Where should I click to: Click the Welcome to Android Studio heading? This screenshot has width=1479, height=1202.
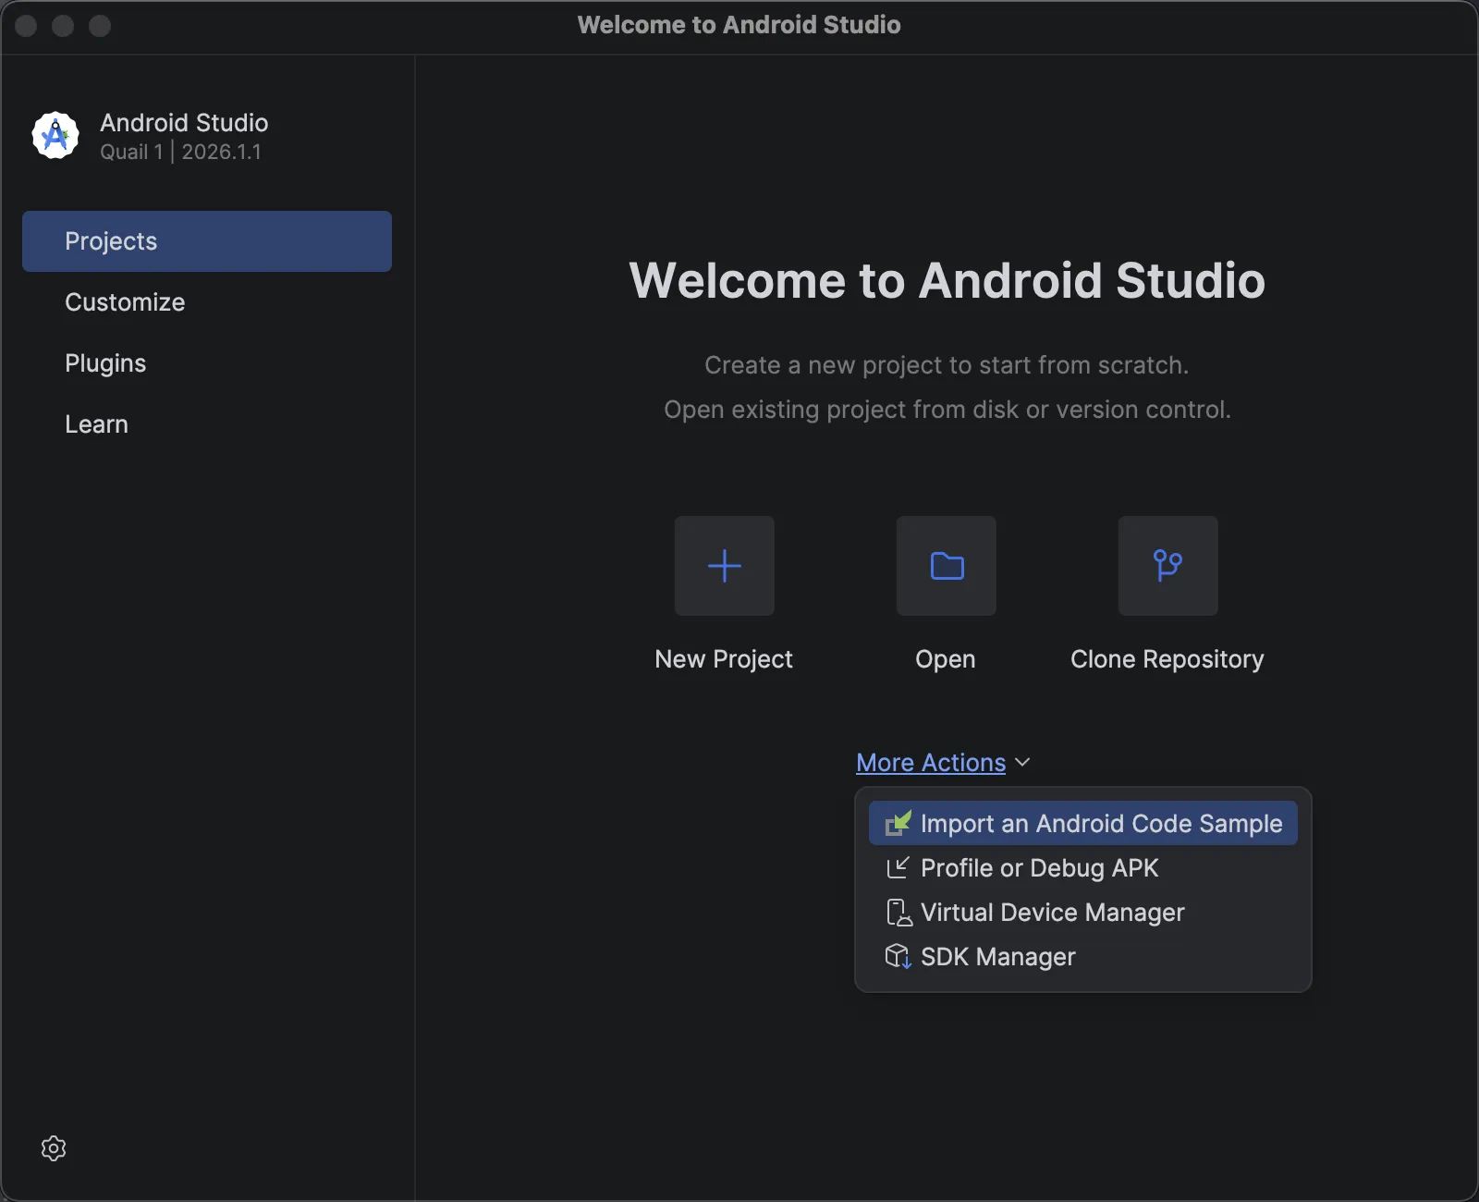click(947, 280)
